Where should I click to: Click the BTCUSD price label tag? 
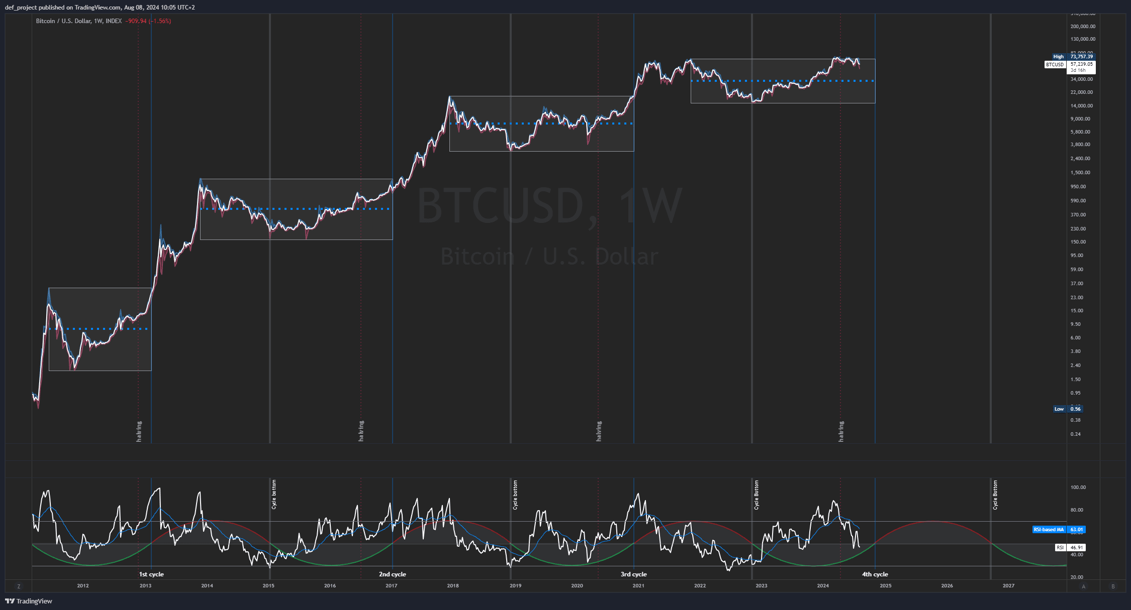1055,65
